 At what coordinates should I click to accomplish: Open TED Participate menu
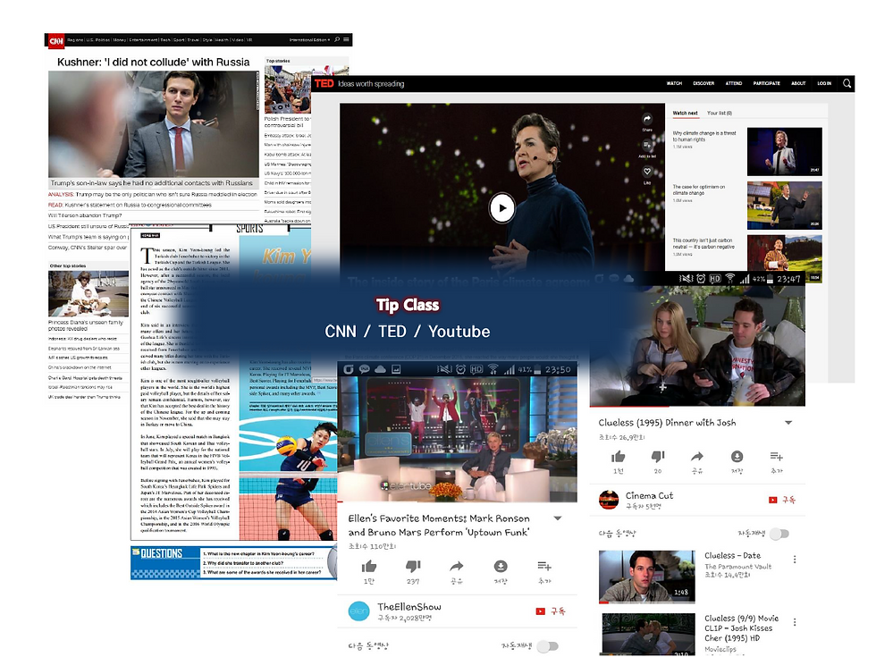point(767,83)
